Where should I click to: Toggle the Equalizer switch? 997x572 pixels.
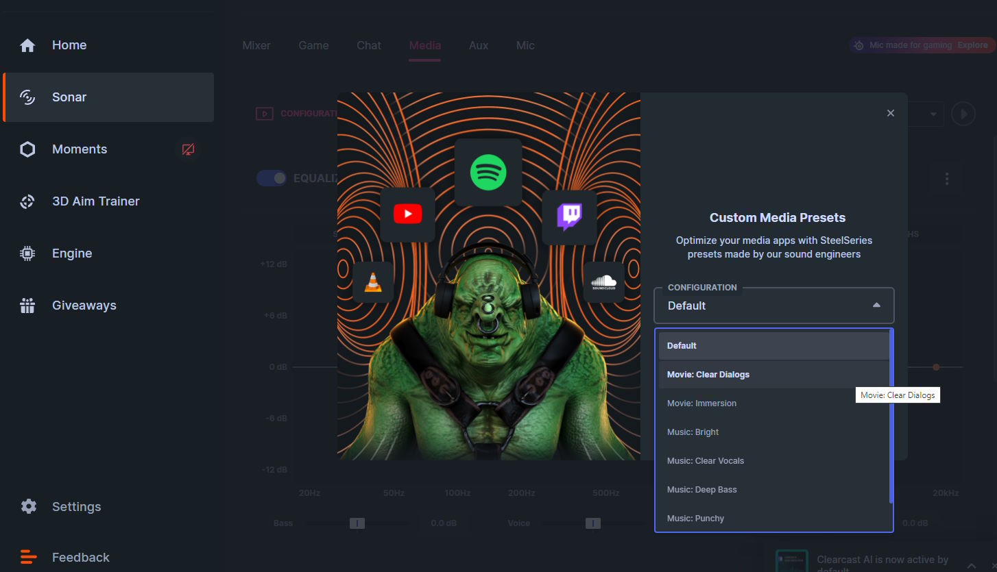coord(272,178)
